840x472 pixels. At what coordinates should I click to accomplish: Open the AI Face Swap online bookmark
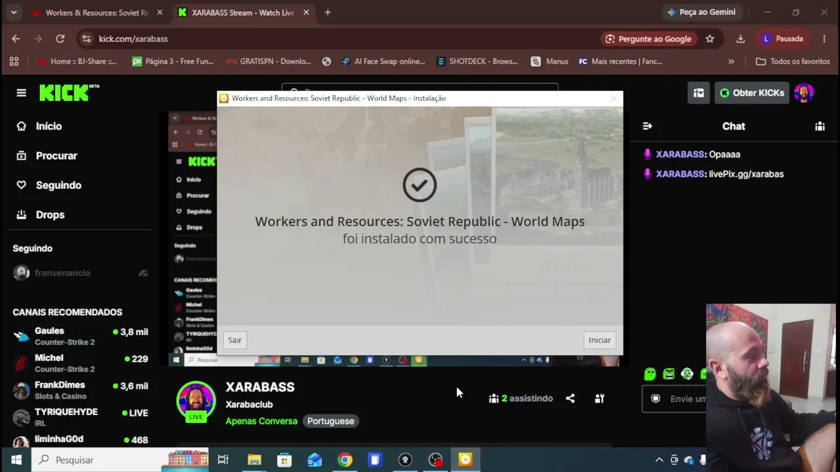coord(383,62)
